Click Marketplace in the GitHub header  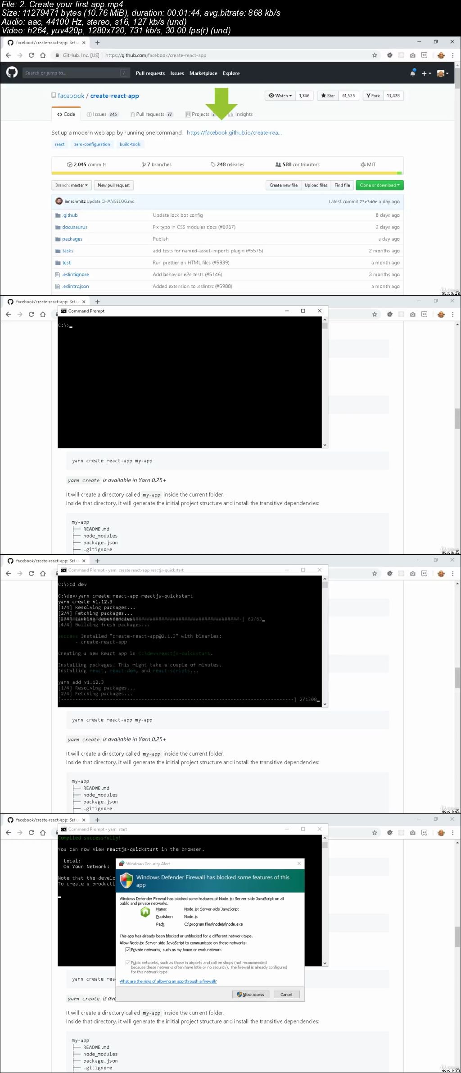click(203, 73)
